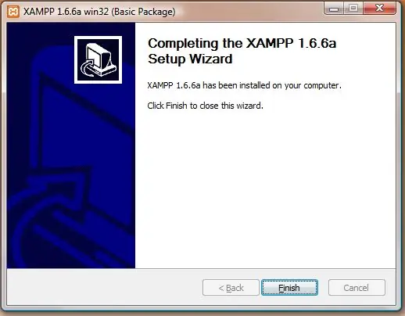Click the empty title bar area beside the title
This screenshot has height=316, width=405.
248,12
